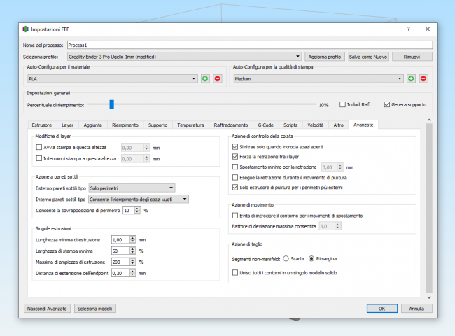Click the Nome del processo text field
Screen dimensions: 455x336
pos(249,45)
